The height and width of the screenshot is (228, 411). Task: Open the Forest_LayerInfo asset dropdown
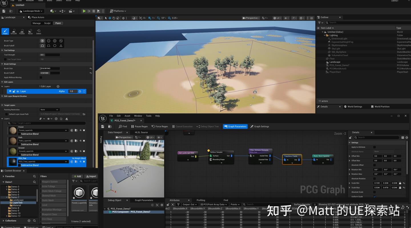43,130
